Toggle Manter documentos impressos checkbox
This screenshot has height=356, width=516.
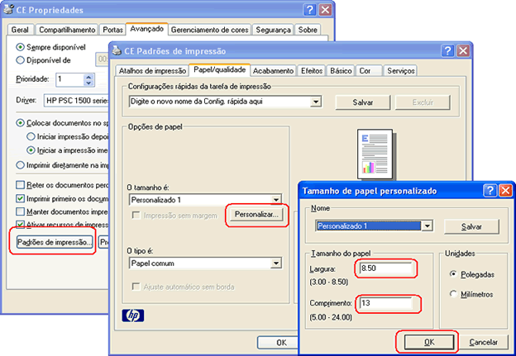coord(21,211)
